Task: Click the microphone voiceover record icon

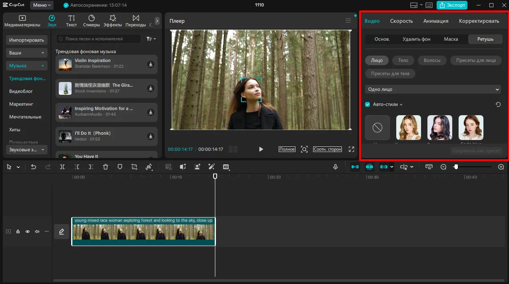Action: (x=335, y=167)
